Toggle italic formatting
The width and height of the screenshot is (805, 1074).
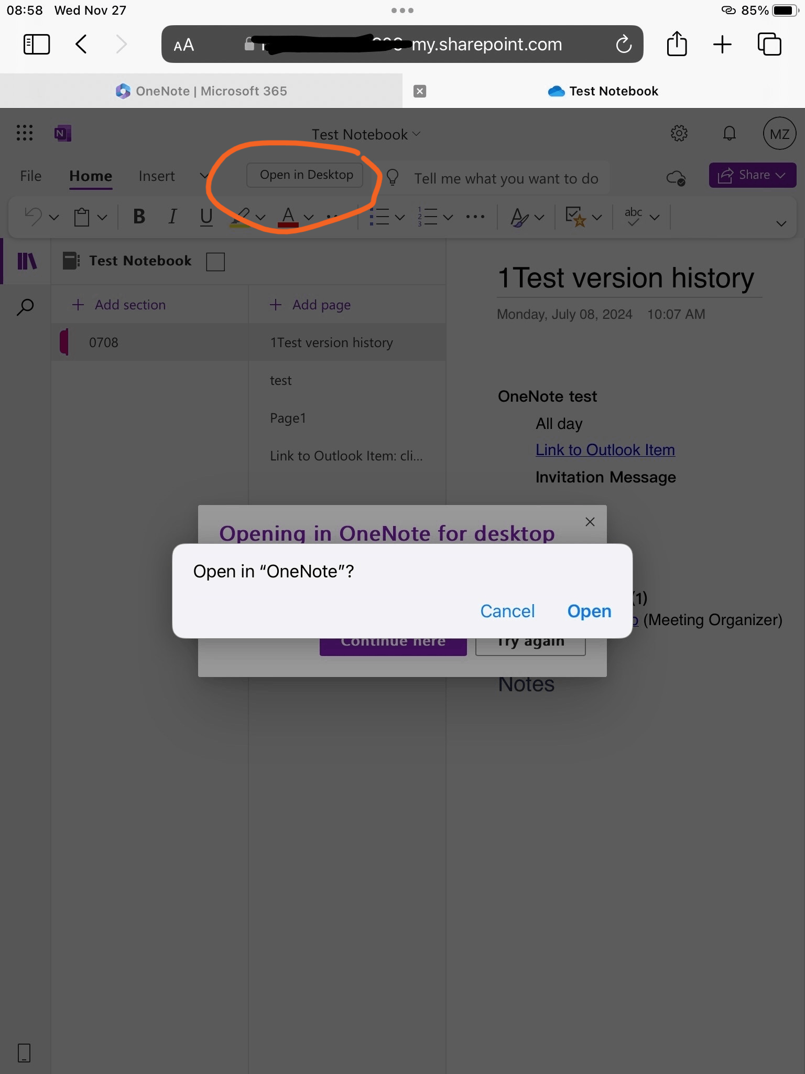pyautogui.click(x=172, y=216)
